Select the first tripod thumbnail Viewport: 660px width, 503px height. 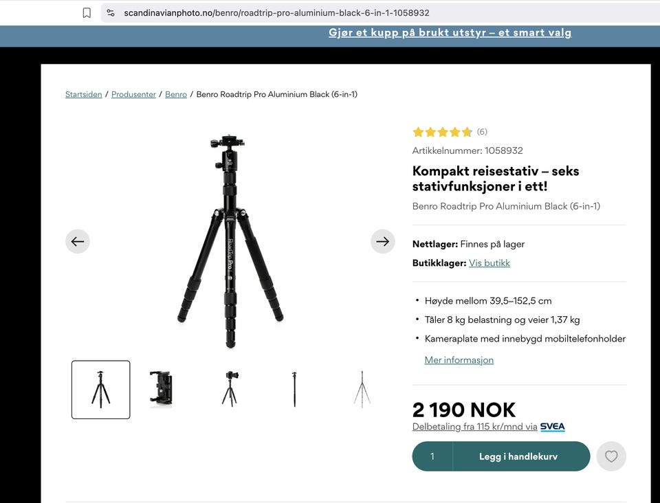coord(100,390)
